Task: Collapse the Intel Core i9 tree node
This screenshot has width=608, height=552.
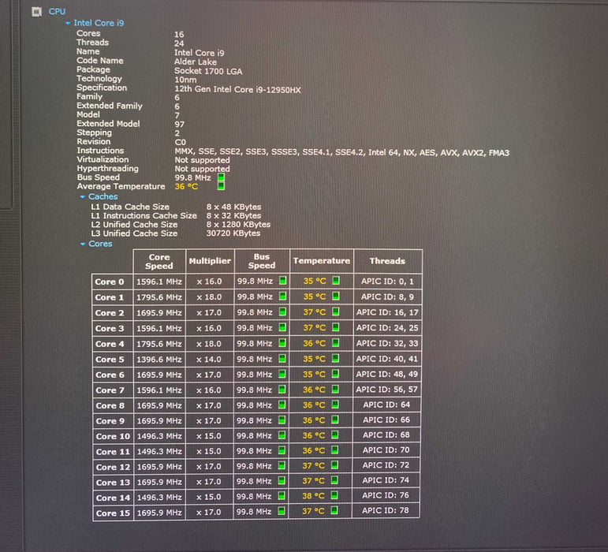Action: pyautogui.click(x=68, y=23)
